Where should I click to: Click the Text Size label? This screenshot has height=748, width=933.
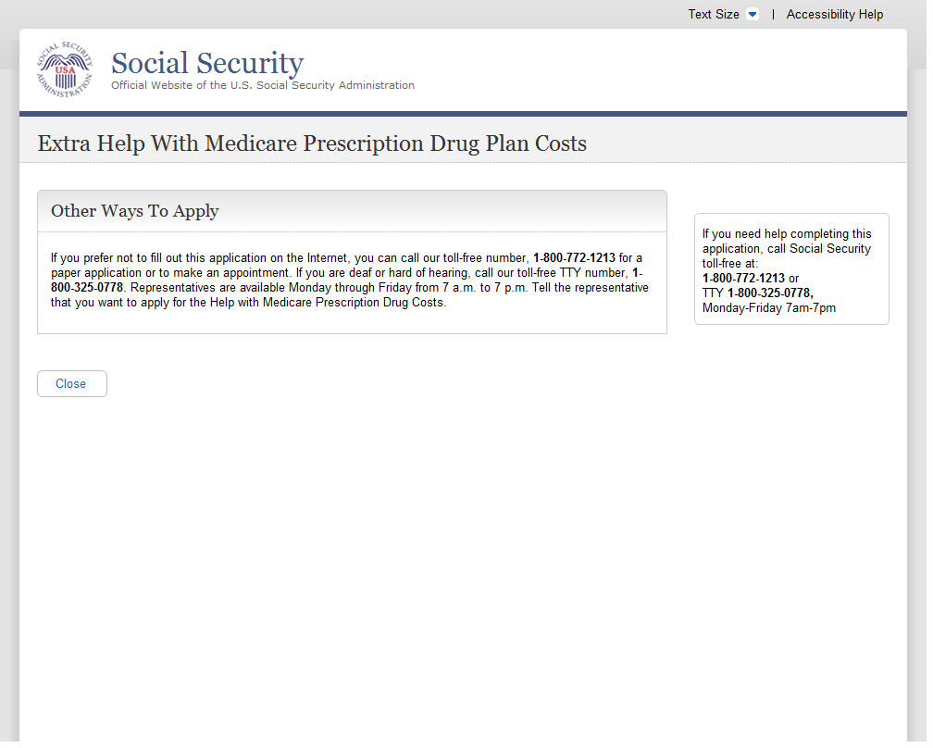coord(713,15)
